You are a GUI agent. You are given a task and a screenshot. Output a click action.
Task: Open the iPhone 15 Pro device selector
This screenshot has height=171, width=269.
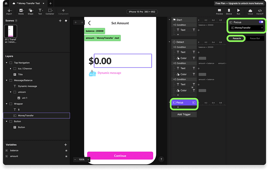point(142,12)
